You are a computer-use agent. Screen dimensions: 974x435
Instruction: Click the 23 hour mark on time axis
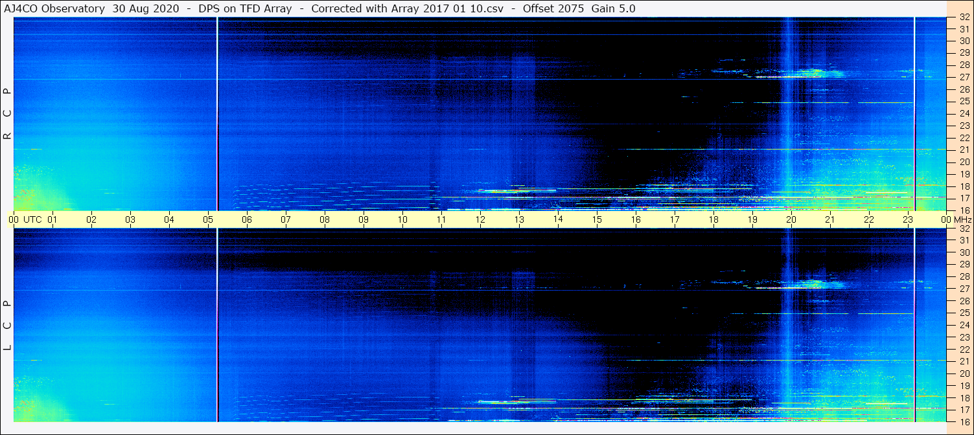click(x=908, y=220)
